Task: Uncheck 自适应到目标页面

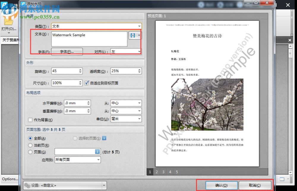Action: 87,83
